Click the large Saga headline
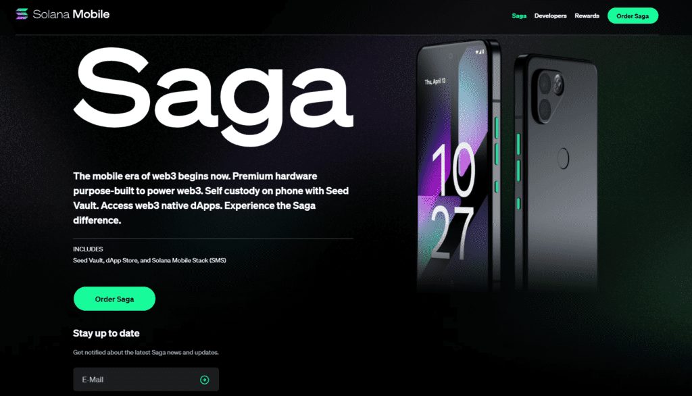Viewport: 692px width, 396px height. point(213,96)
